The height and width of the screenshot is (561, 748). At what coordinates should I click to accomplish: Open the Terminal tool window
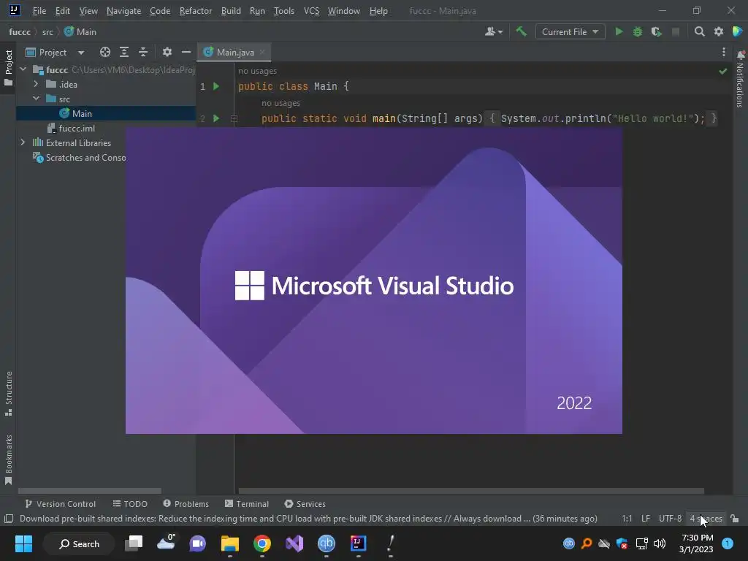coord(247,504)
